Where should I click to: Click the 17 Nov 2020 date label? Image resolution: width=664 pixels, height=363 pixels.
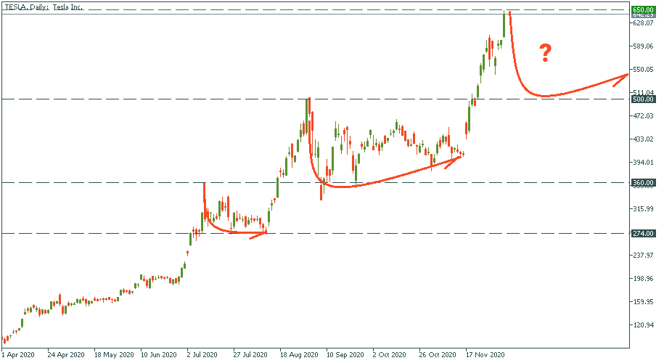coord(485,355)
